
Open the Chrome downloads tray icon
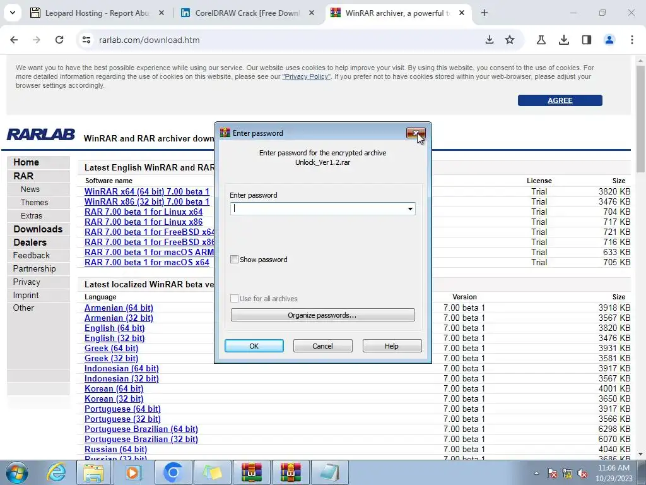click(564, 40)
